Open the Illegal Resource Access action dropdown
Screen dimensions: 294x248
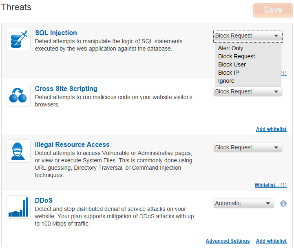[x=248, y=148]
